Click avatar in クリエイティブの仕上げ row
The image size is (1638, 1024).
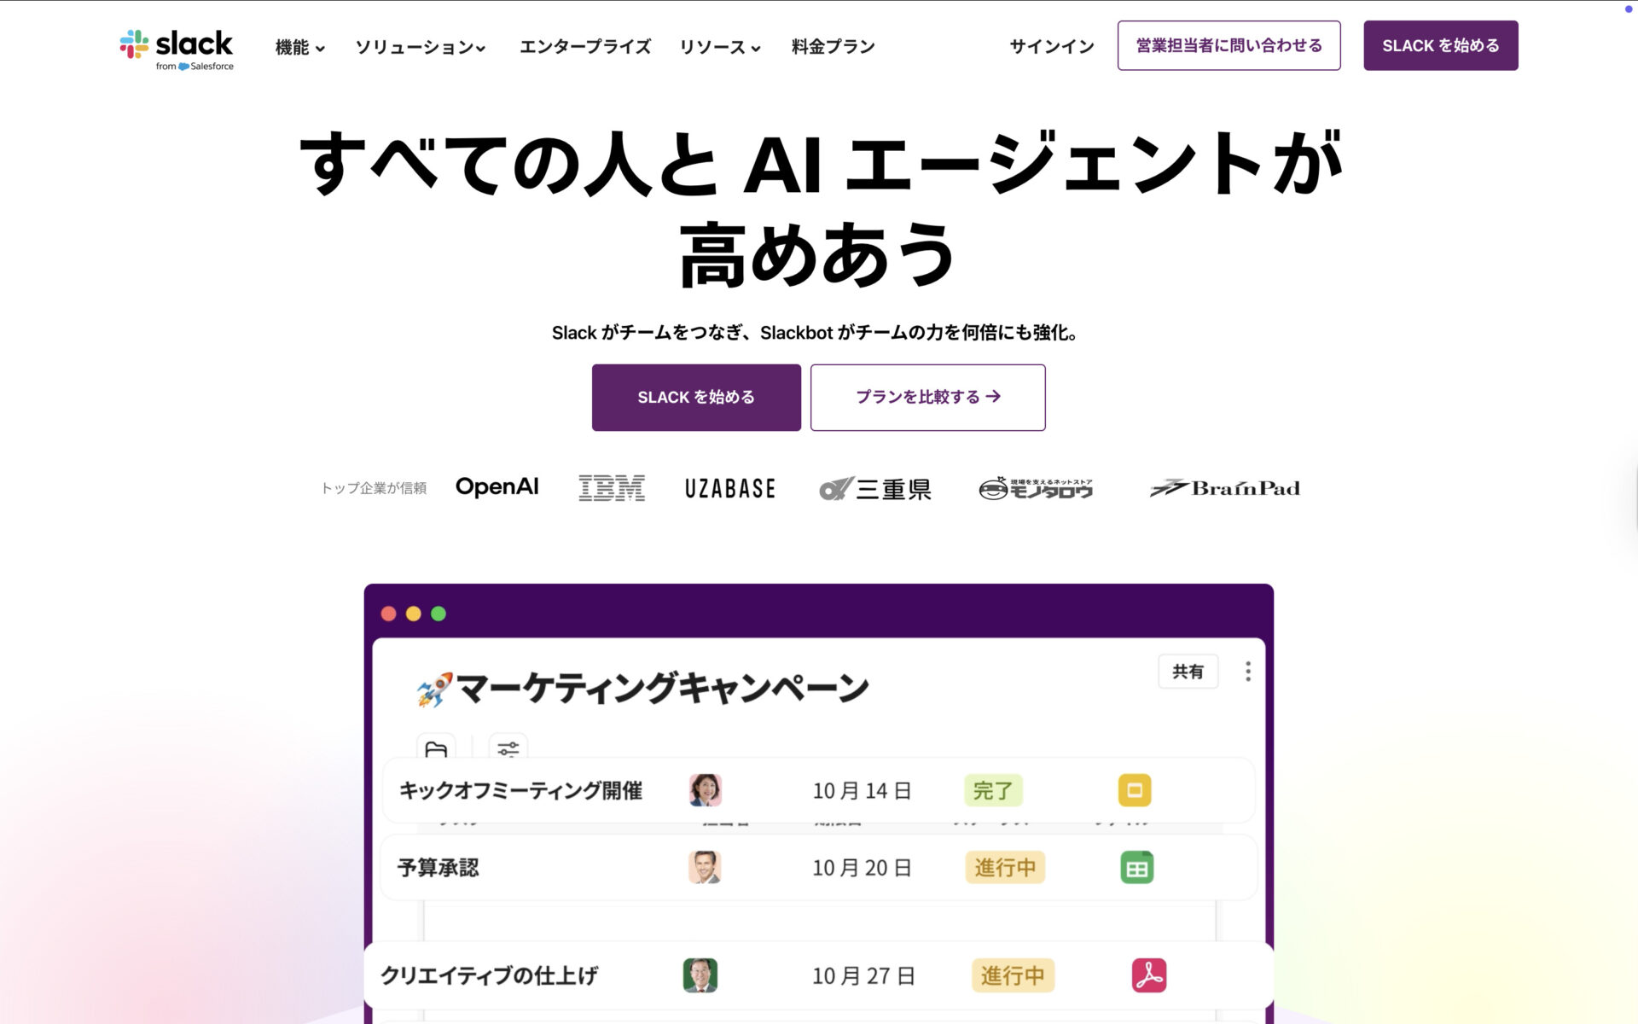[700, 975]
